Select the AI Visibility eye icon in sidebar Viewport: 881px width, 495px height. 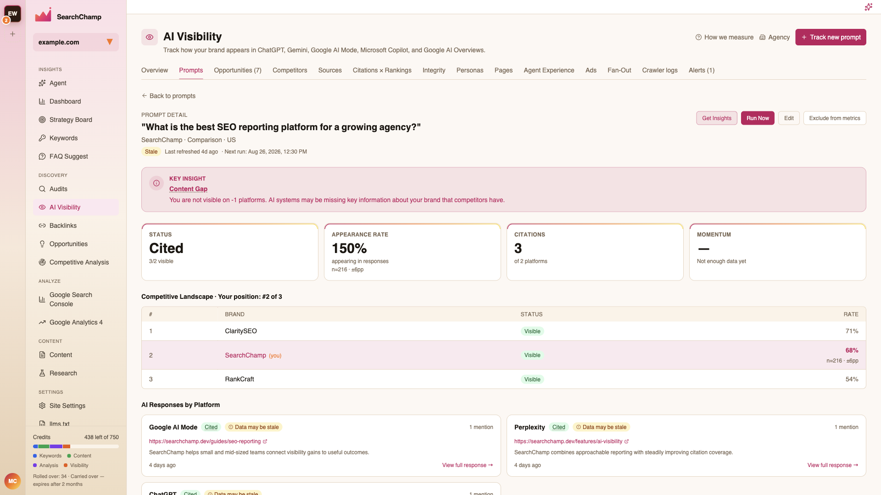(42, 207)
